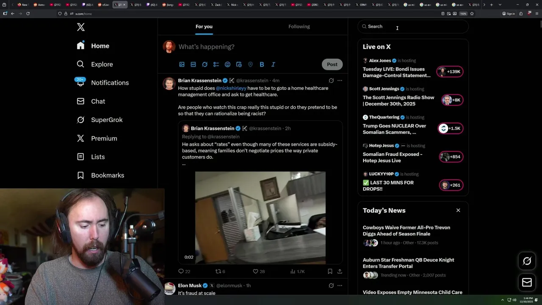Tag a location in the composer
The width and height of the screenshot is (542, 305).
pos(250,64)
